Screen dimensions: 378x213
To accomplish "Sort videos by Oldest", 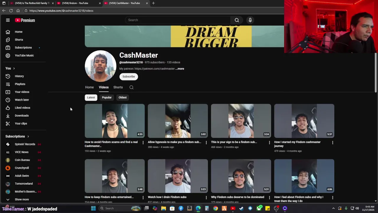I will point(123,97).
